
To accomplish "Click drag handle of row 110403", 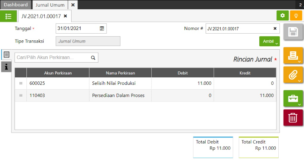I will click(21, 96).
